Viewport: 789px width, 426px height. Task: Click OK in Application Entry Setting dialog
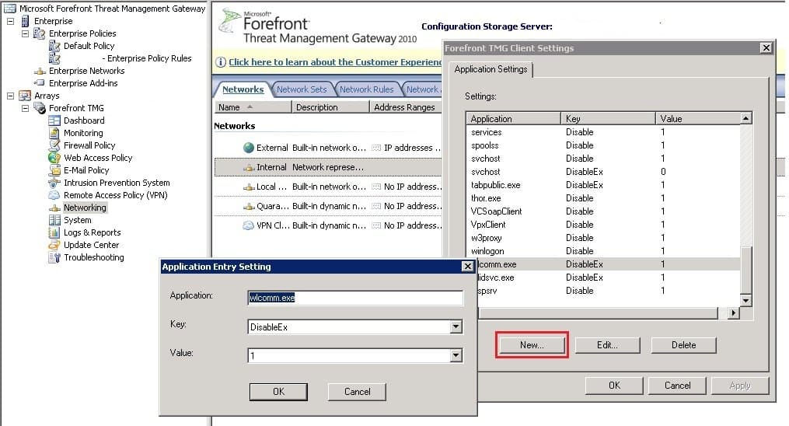[278, 392]
